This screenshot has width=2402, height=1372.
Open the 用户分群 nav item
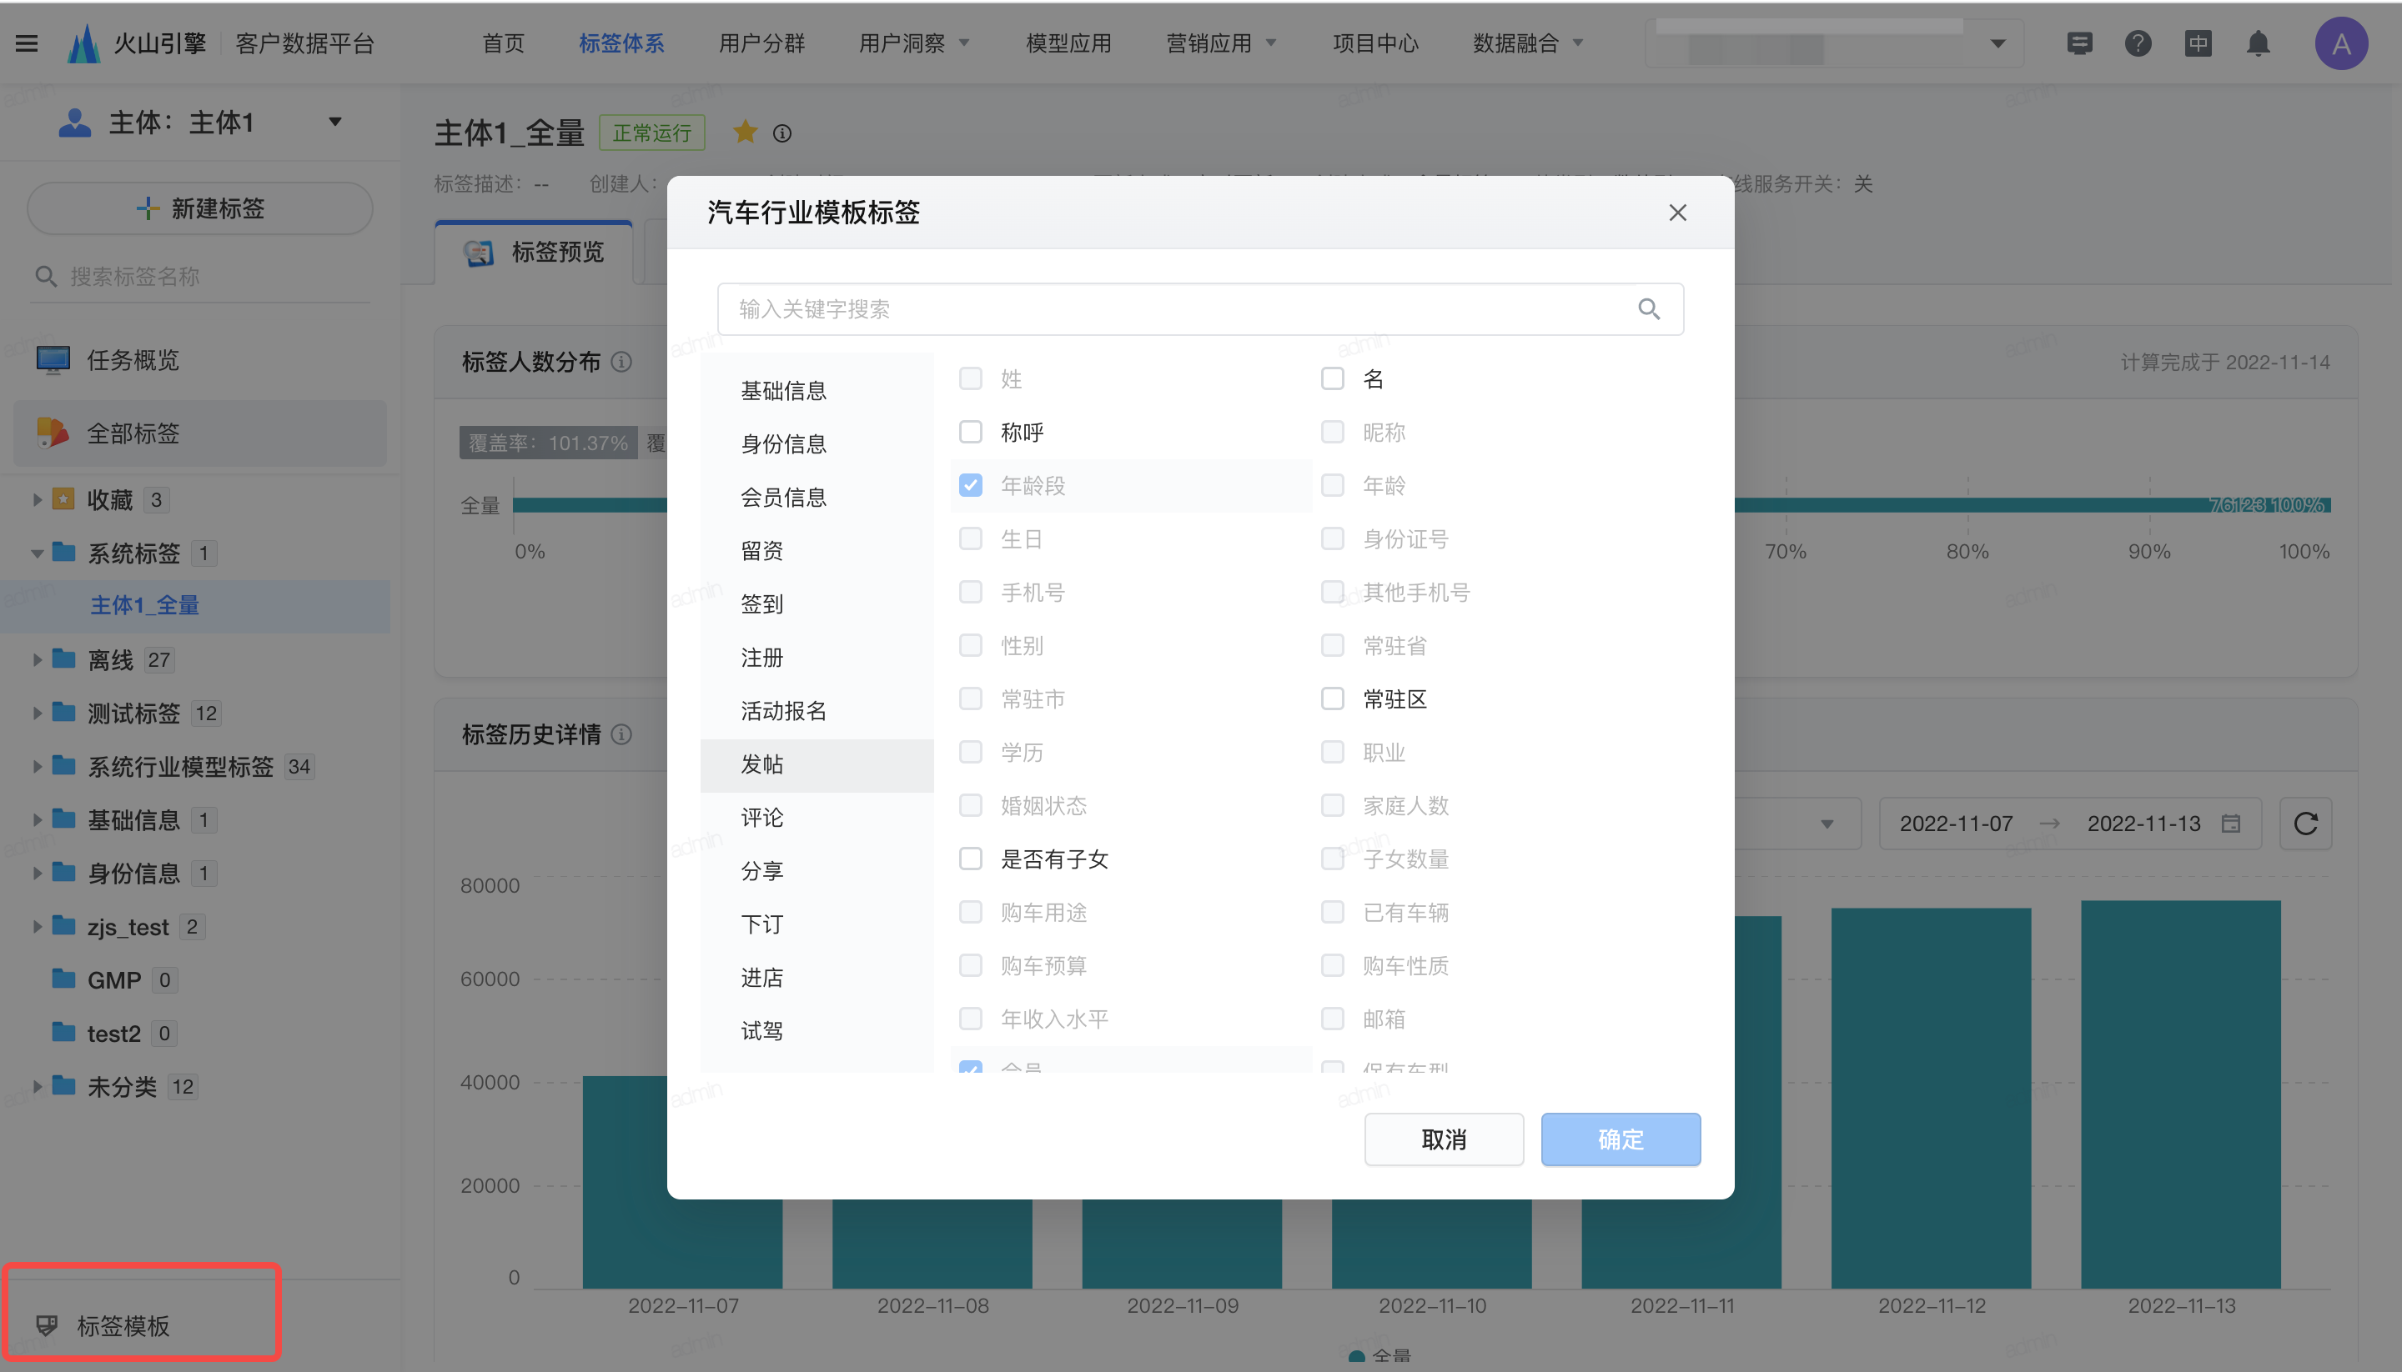click(x=761, y=43)
